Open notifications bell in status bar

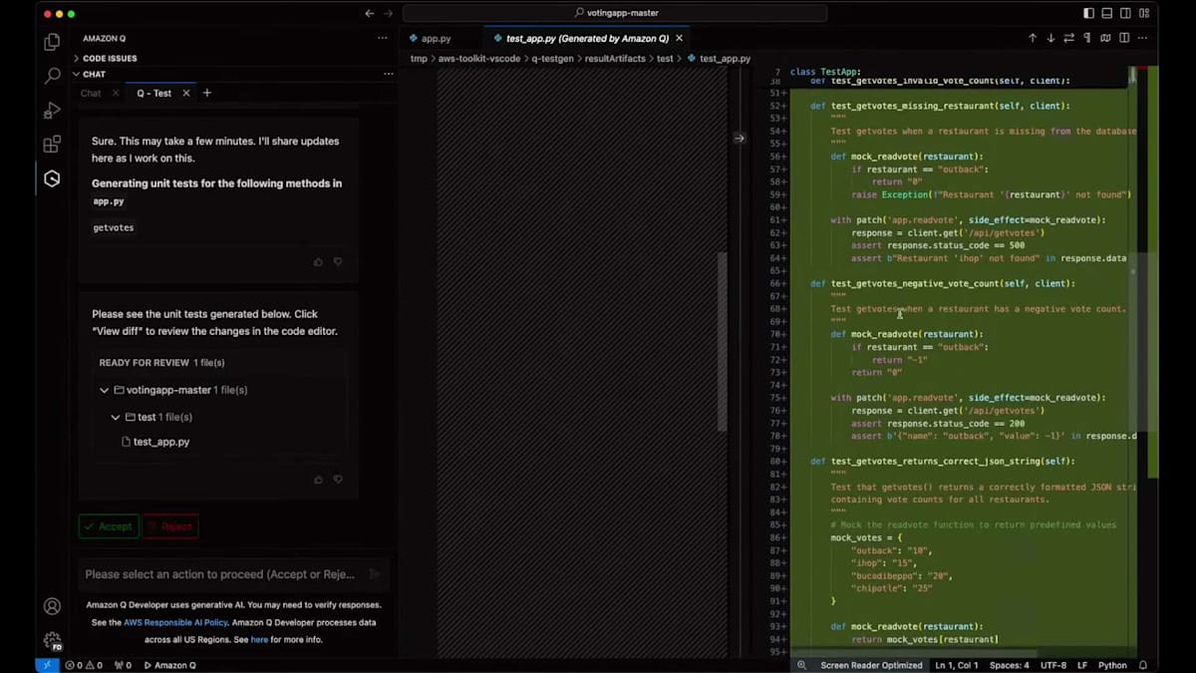click(1143, 665)
